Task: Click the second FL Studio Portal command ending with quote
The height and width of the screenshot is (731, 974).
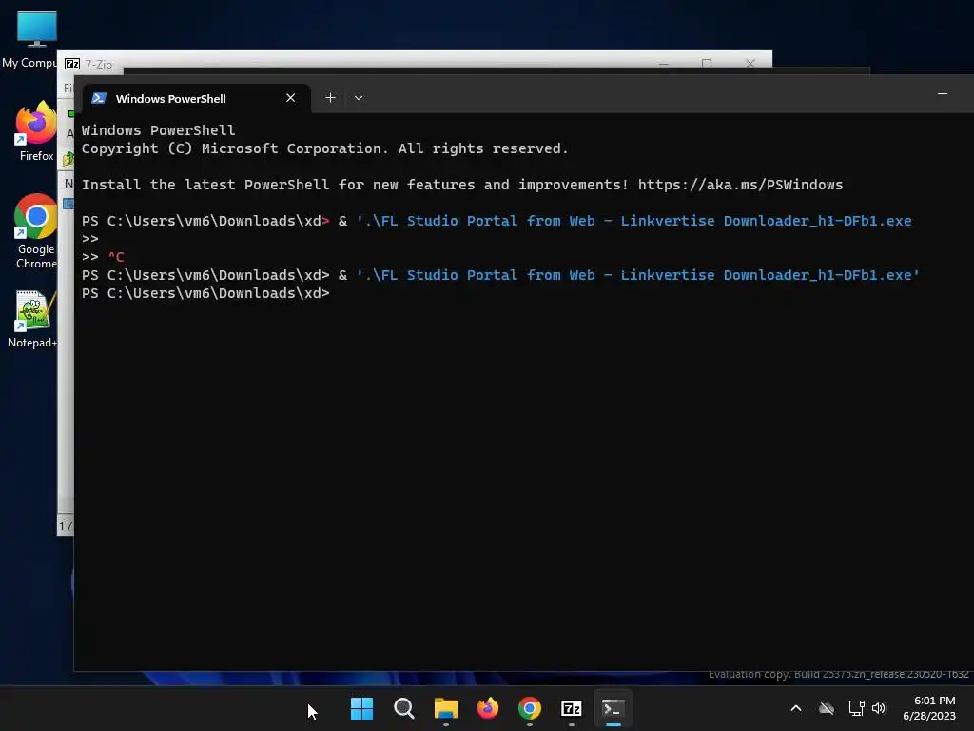Action: pyautogui.click(x=500, y=275)
